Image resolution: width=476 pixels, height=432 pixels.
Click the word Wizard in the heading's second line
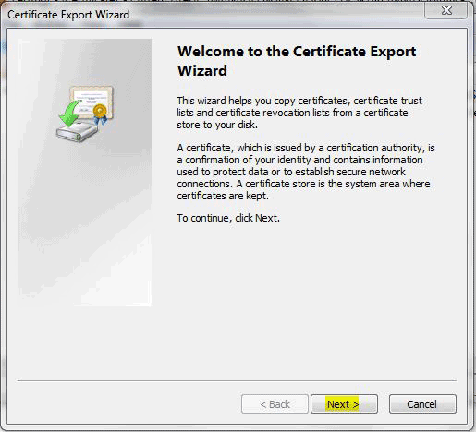[202, 70]
